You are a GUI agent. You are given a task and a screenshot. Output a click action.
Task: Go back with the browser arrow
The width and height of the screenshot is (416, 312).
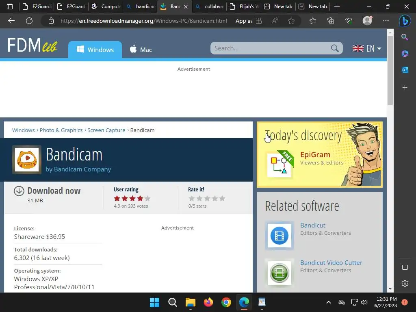(11, 21)
